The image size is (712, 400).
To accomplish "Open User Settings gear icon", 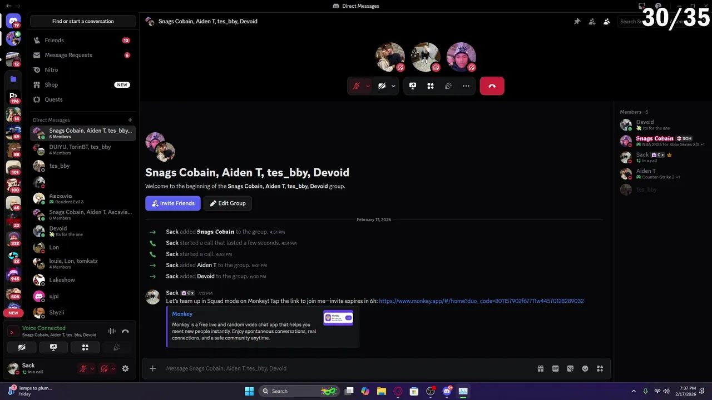I will click(x=125, y=368).
